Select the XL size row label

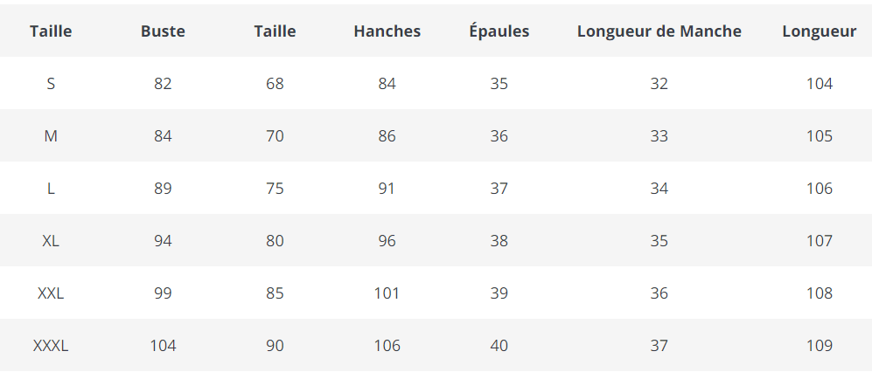point(51,241)
